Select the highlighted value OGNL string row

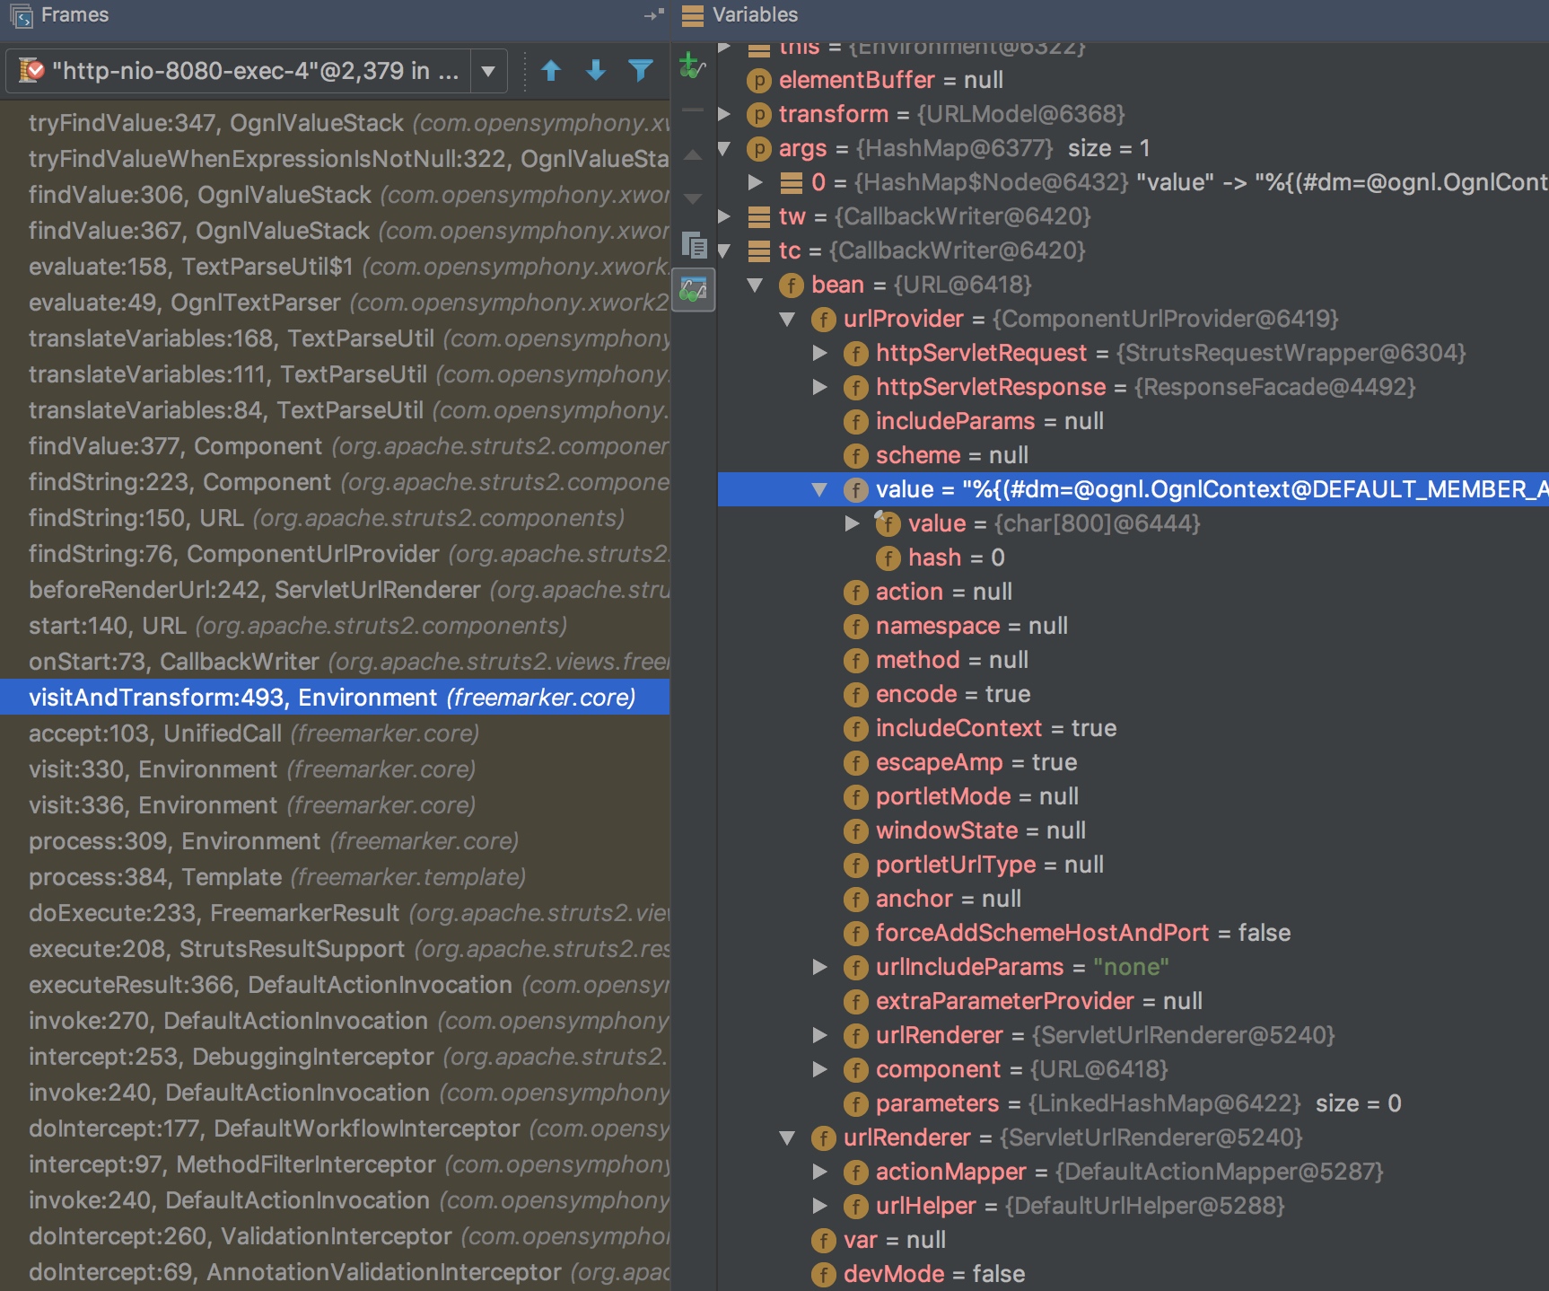tap(1133, 489)
